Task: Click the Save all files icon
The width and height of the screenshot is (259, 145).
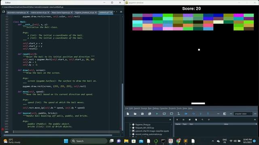Action: (x=150, y=114)
